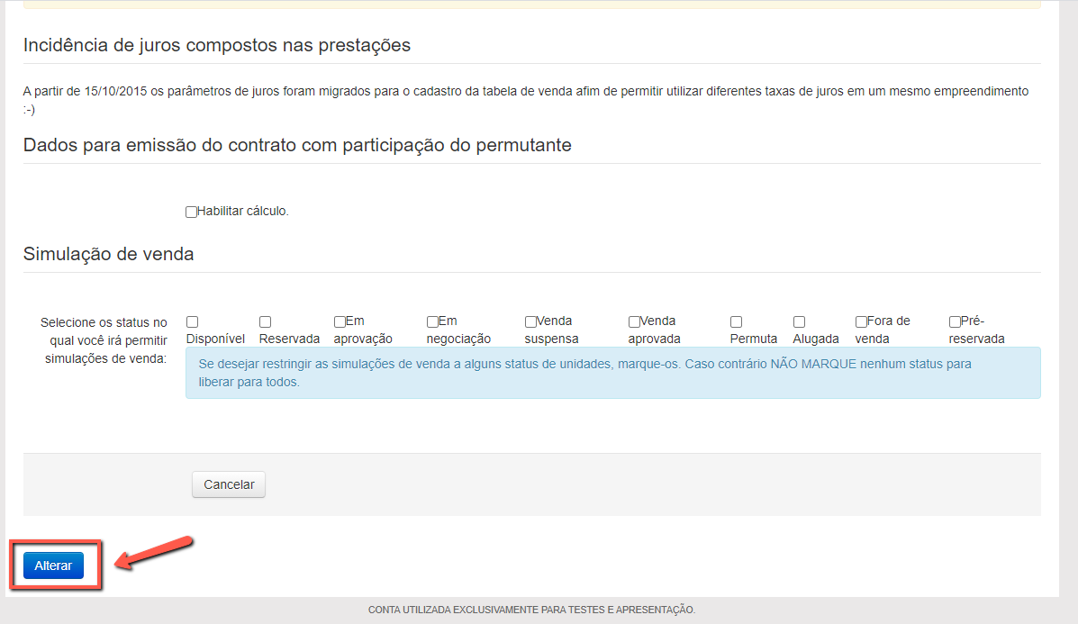Click the footer text Conta utilizada exclusivamente para testes
Viewport: 1078px width, 624px height.
[531, 610]
